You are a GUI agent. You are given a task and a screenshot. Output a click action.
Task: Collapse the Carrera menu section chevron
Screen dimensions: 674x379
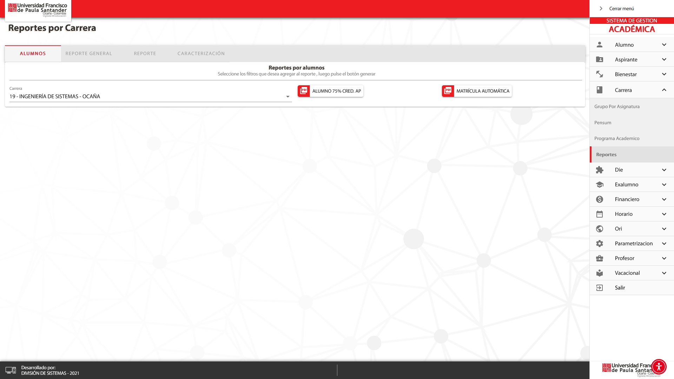(x=664, y=90)
